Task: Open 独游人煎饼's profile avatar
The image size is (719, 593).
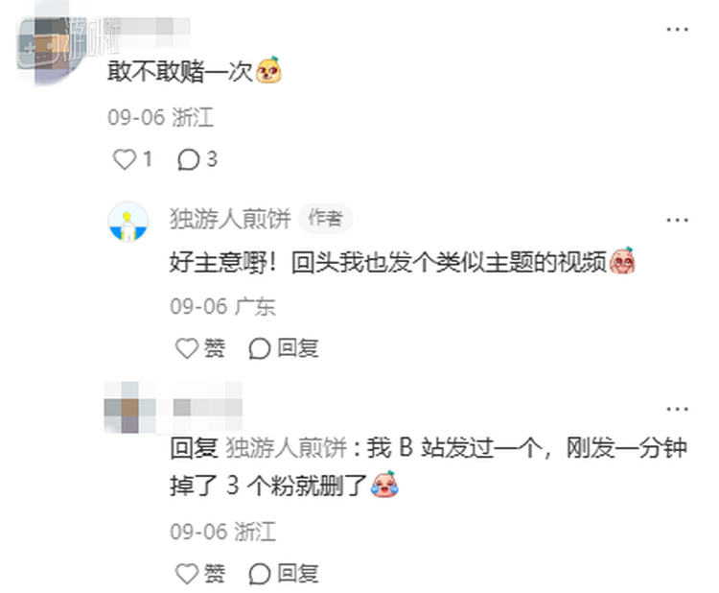Action: click(x=128, y=222)
